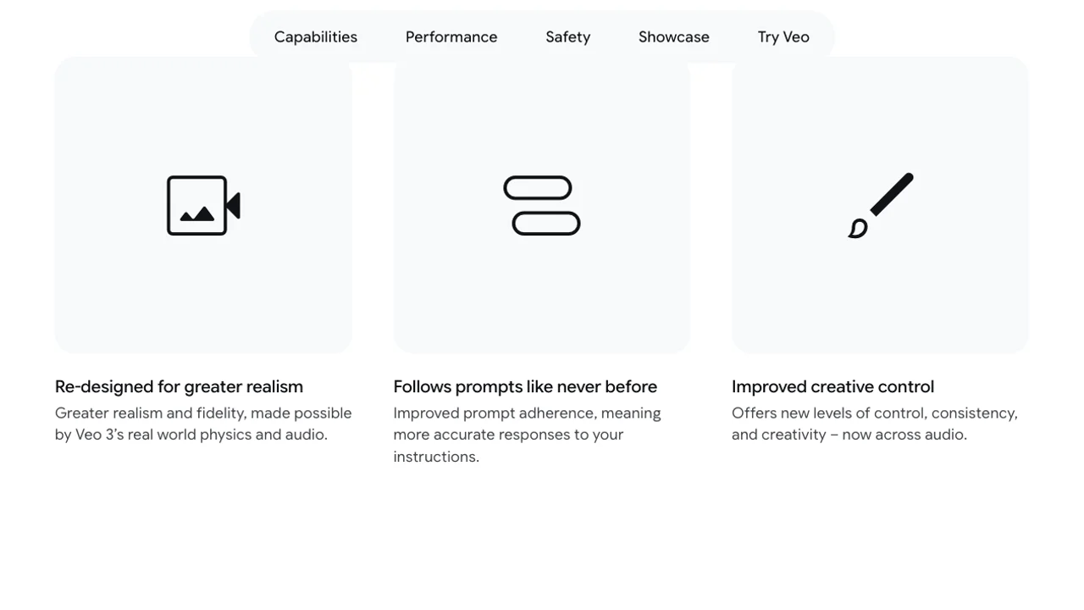Screen dimensions: 1084x610
Task: Select Try Veo in navigation
Action: [x=783, y=37]
